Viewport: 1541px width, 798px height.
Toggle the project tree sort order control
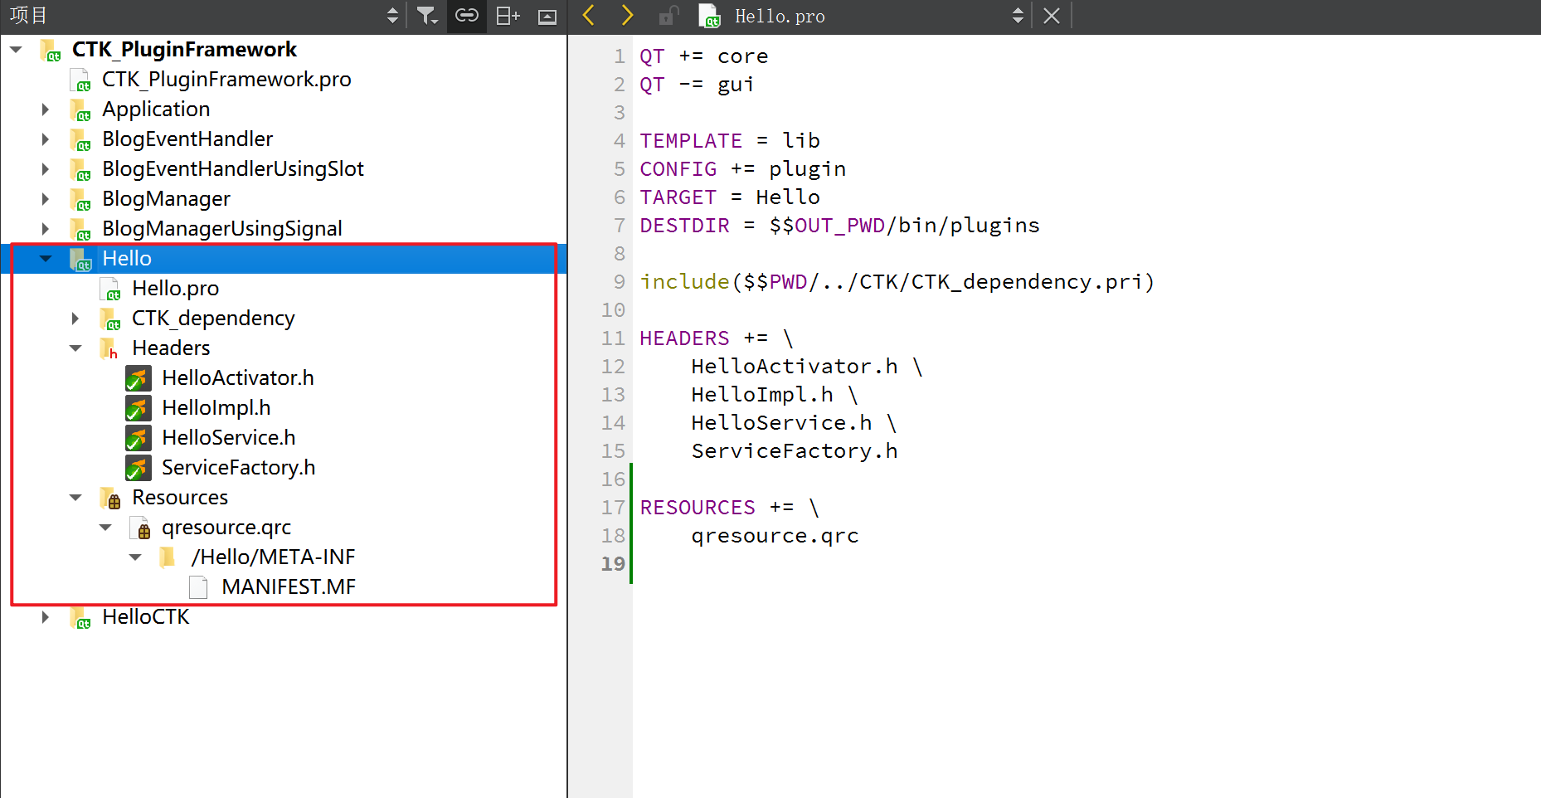click(x=391, y=16)
